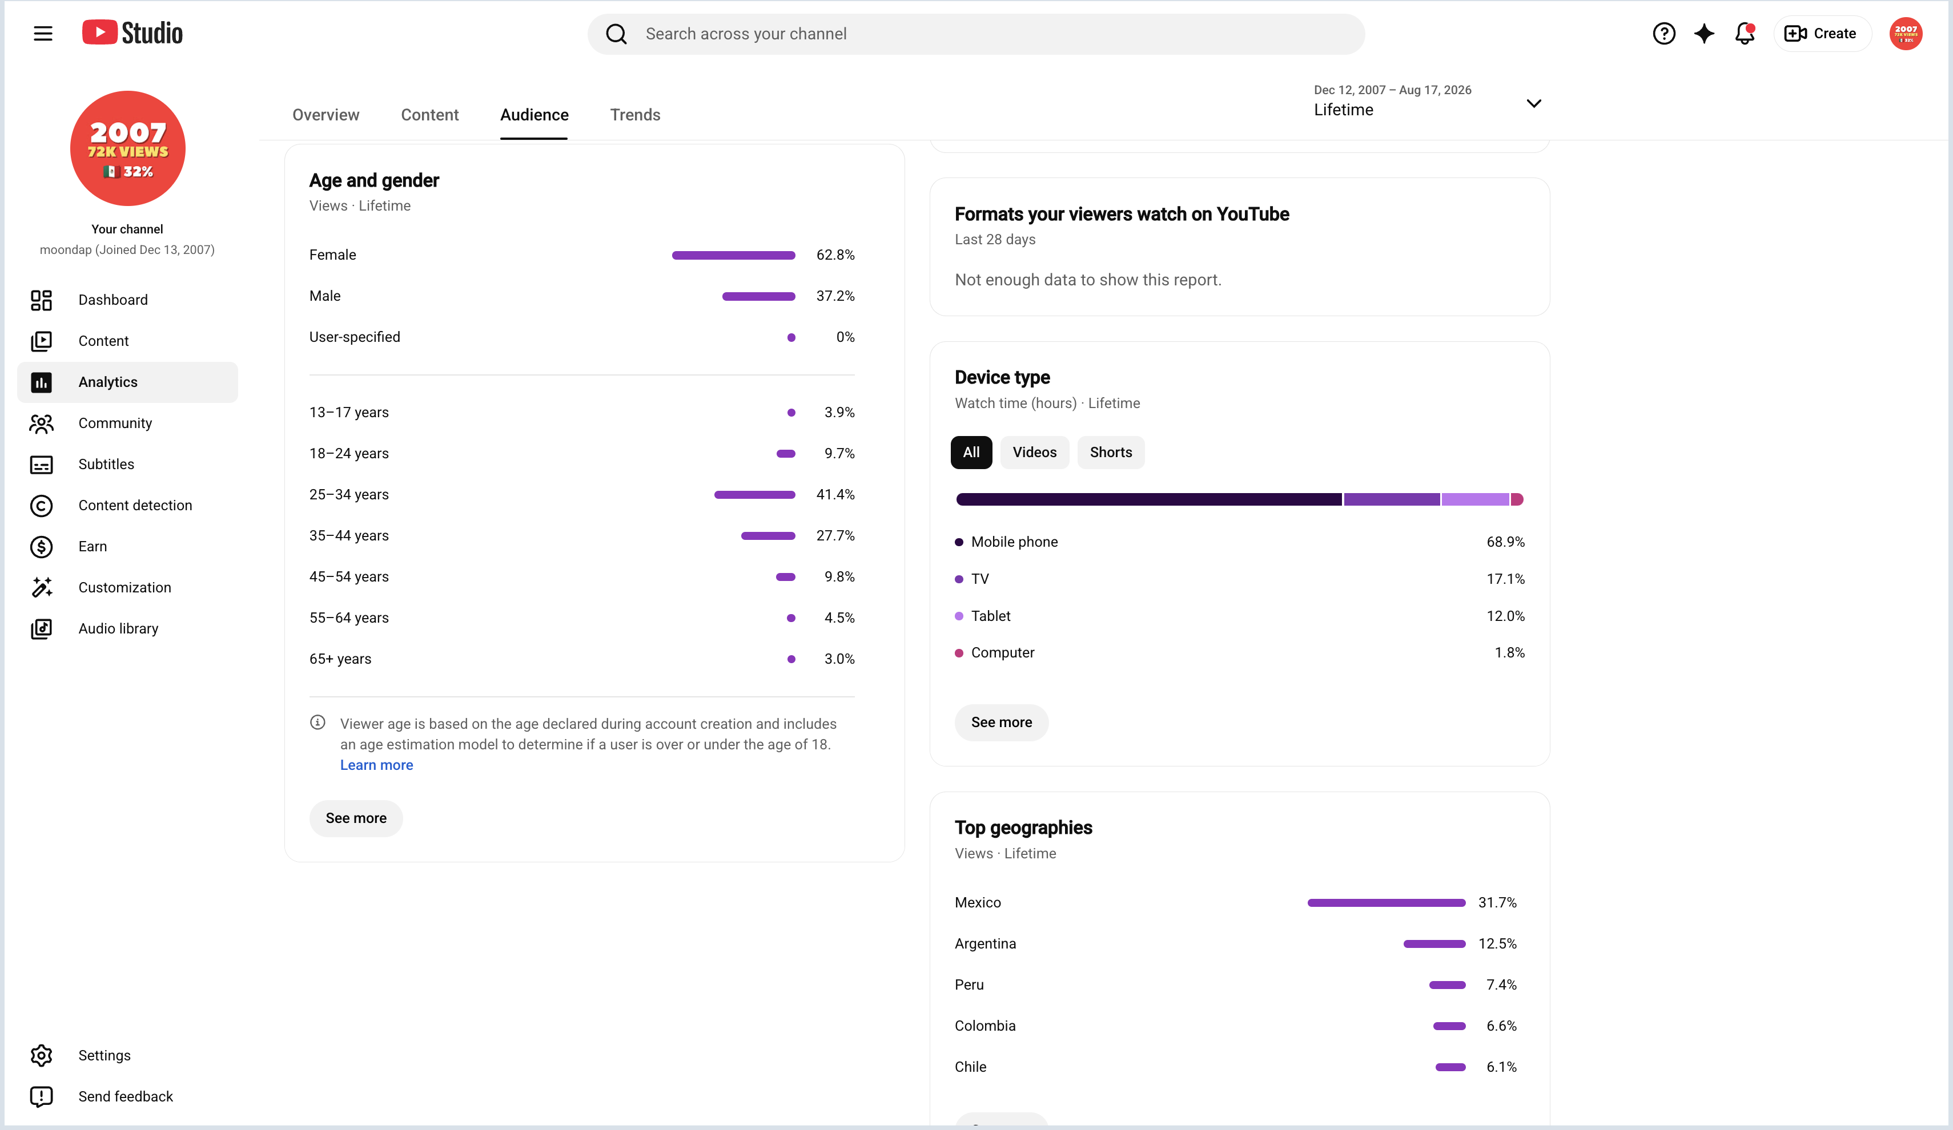The image size is (1953, 1130).
Task: Select the Shorts device filter chip
Action: 1111,453
